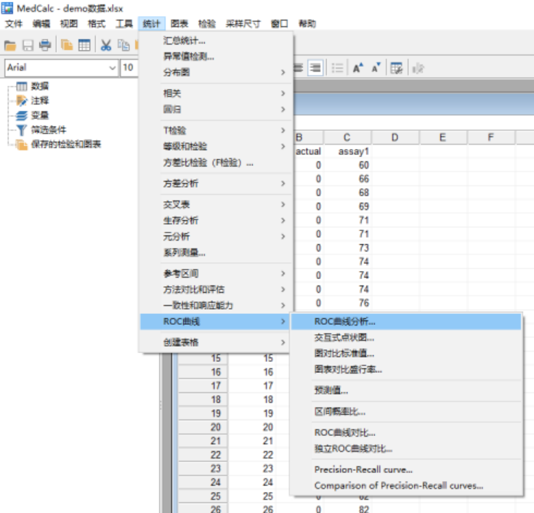Select ROC曲线分析... menu entry
The width and height of the screenshot is (534, 513).
tap(345, 321)
